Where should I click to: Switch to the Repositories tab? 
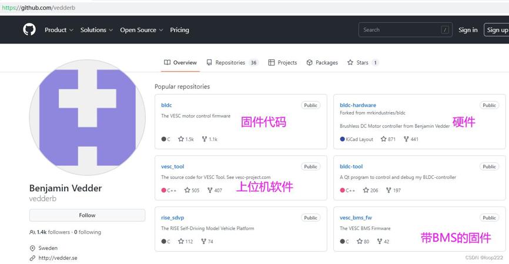pyautogui.click(x=232, y=63)
